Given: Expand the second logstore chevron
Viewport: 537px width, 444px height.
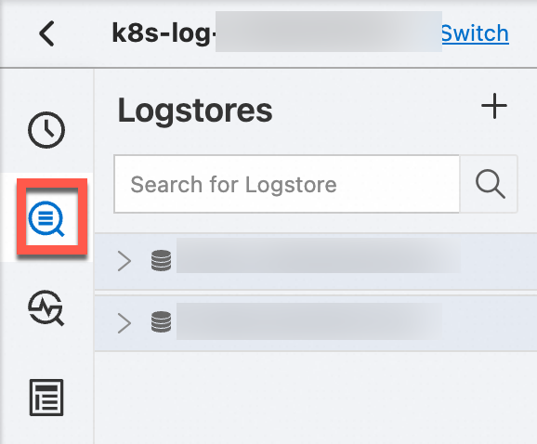Looking at the screenshot, I should [124, 323].
